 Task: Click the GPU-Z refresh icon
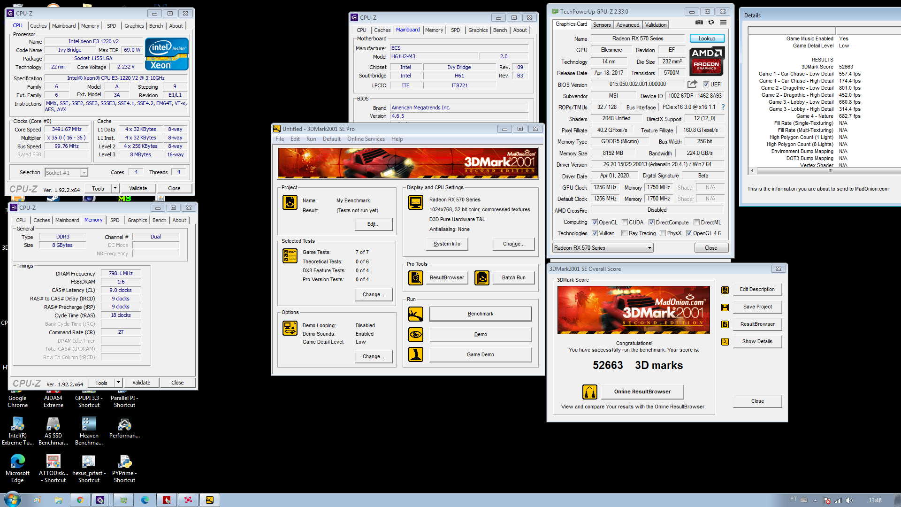pyautogui.click(x=711, y=23)
